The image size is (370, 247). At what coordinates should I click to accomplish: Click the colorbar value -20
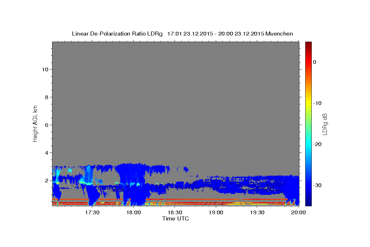click(317, 144)
